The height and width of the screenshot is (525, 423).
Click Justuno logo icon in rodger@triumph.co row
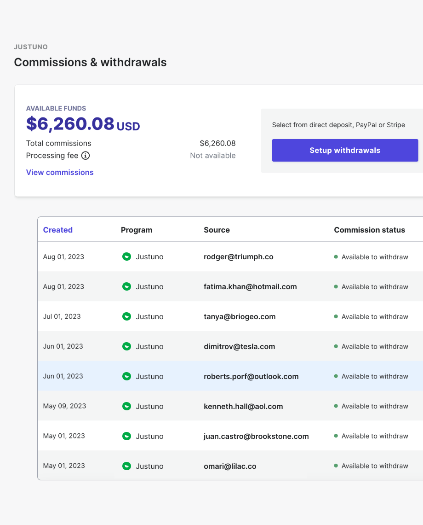[x=126, y=257]
